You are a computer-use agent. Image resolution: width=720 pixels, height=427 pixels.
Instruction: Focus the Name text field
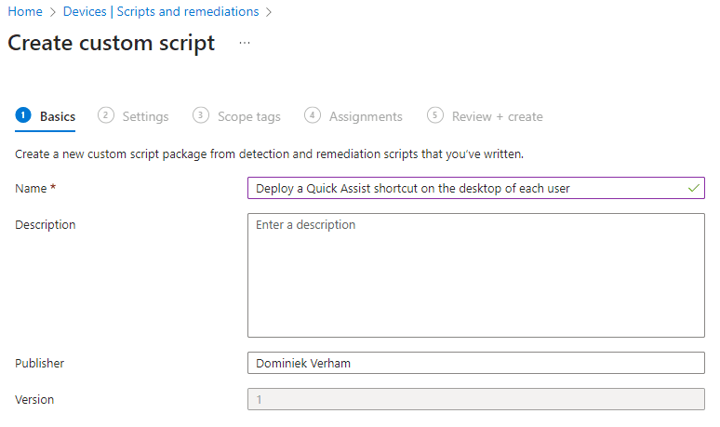(x=465, y=188)
